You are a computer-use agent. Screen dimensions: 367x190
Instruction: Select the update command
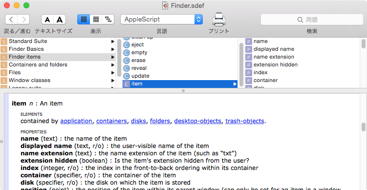[180, 76]
